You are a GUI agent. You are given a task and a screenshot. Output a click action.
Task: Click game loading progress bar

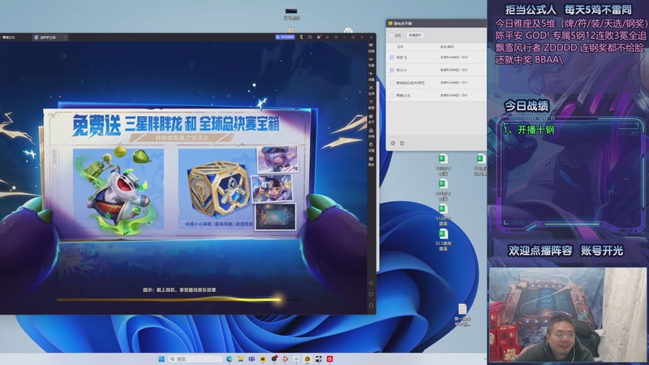point(179,299)
